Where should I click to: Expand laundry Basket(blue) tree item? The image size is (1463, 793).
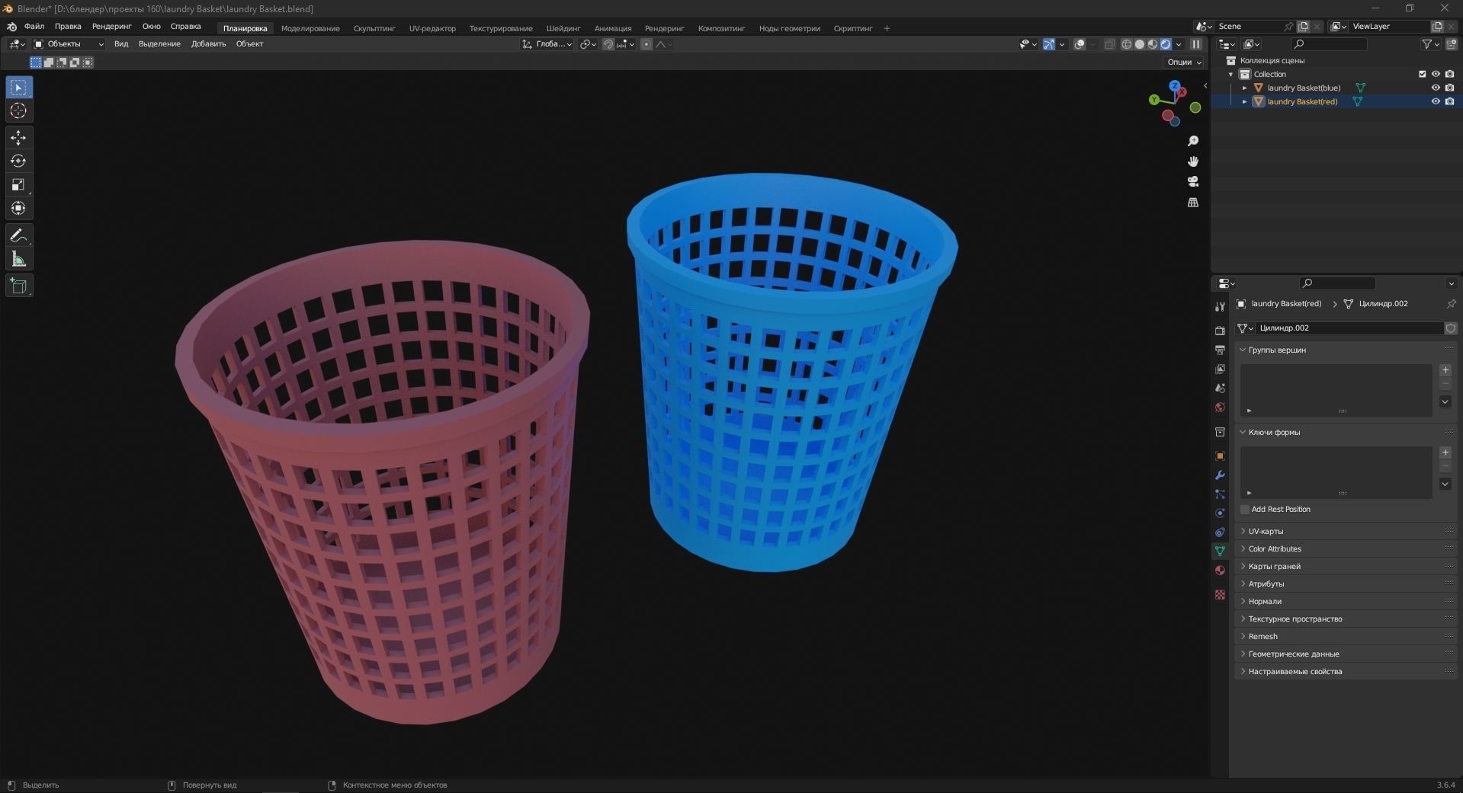[1245, 88]
